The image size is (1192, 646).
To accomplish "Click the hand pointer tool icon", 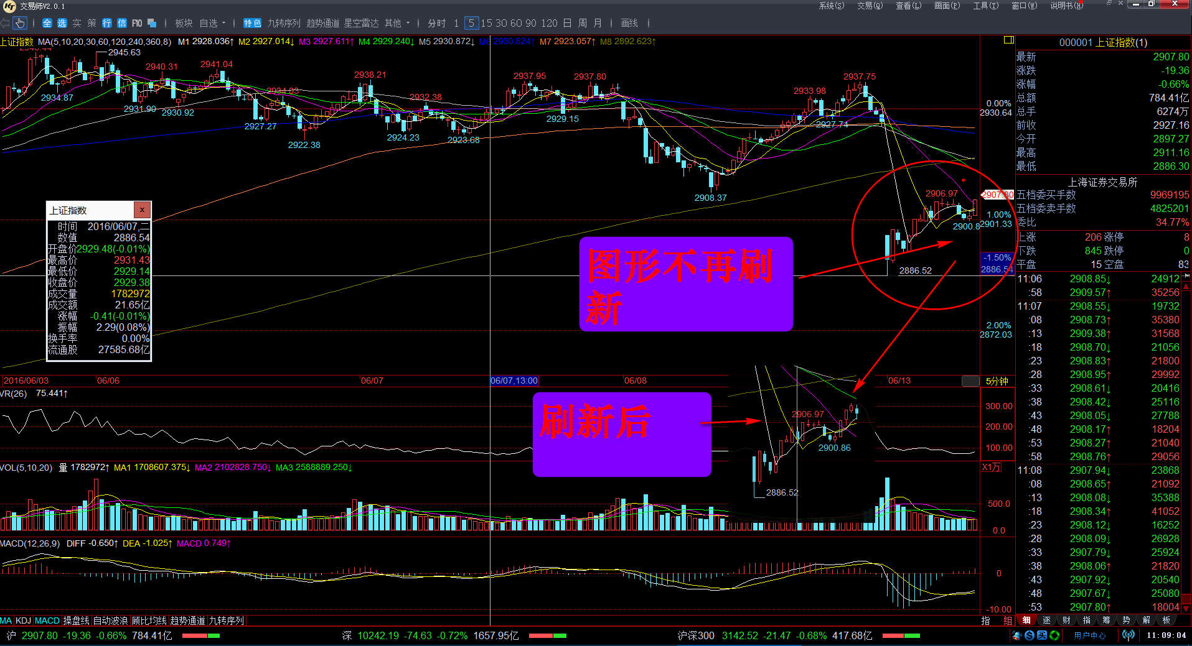I will [x=20, y=23].
